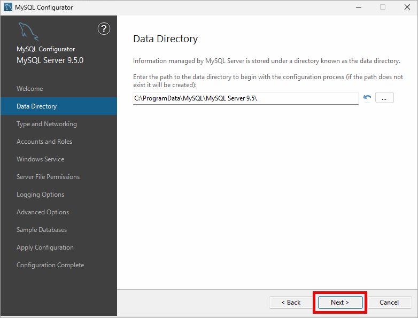
Task: Click the data directory path field
Action: tap(246, 98)
